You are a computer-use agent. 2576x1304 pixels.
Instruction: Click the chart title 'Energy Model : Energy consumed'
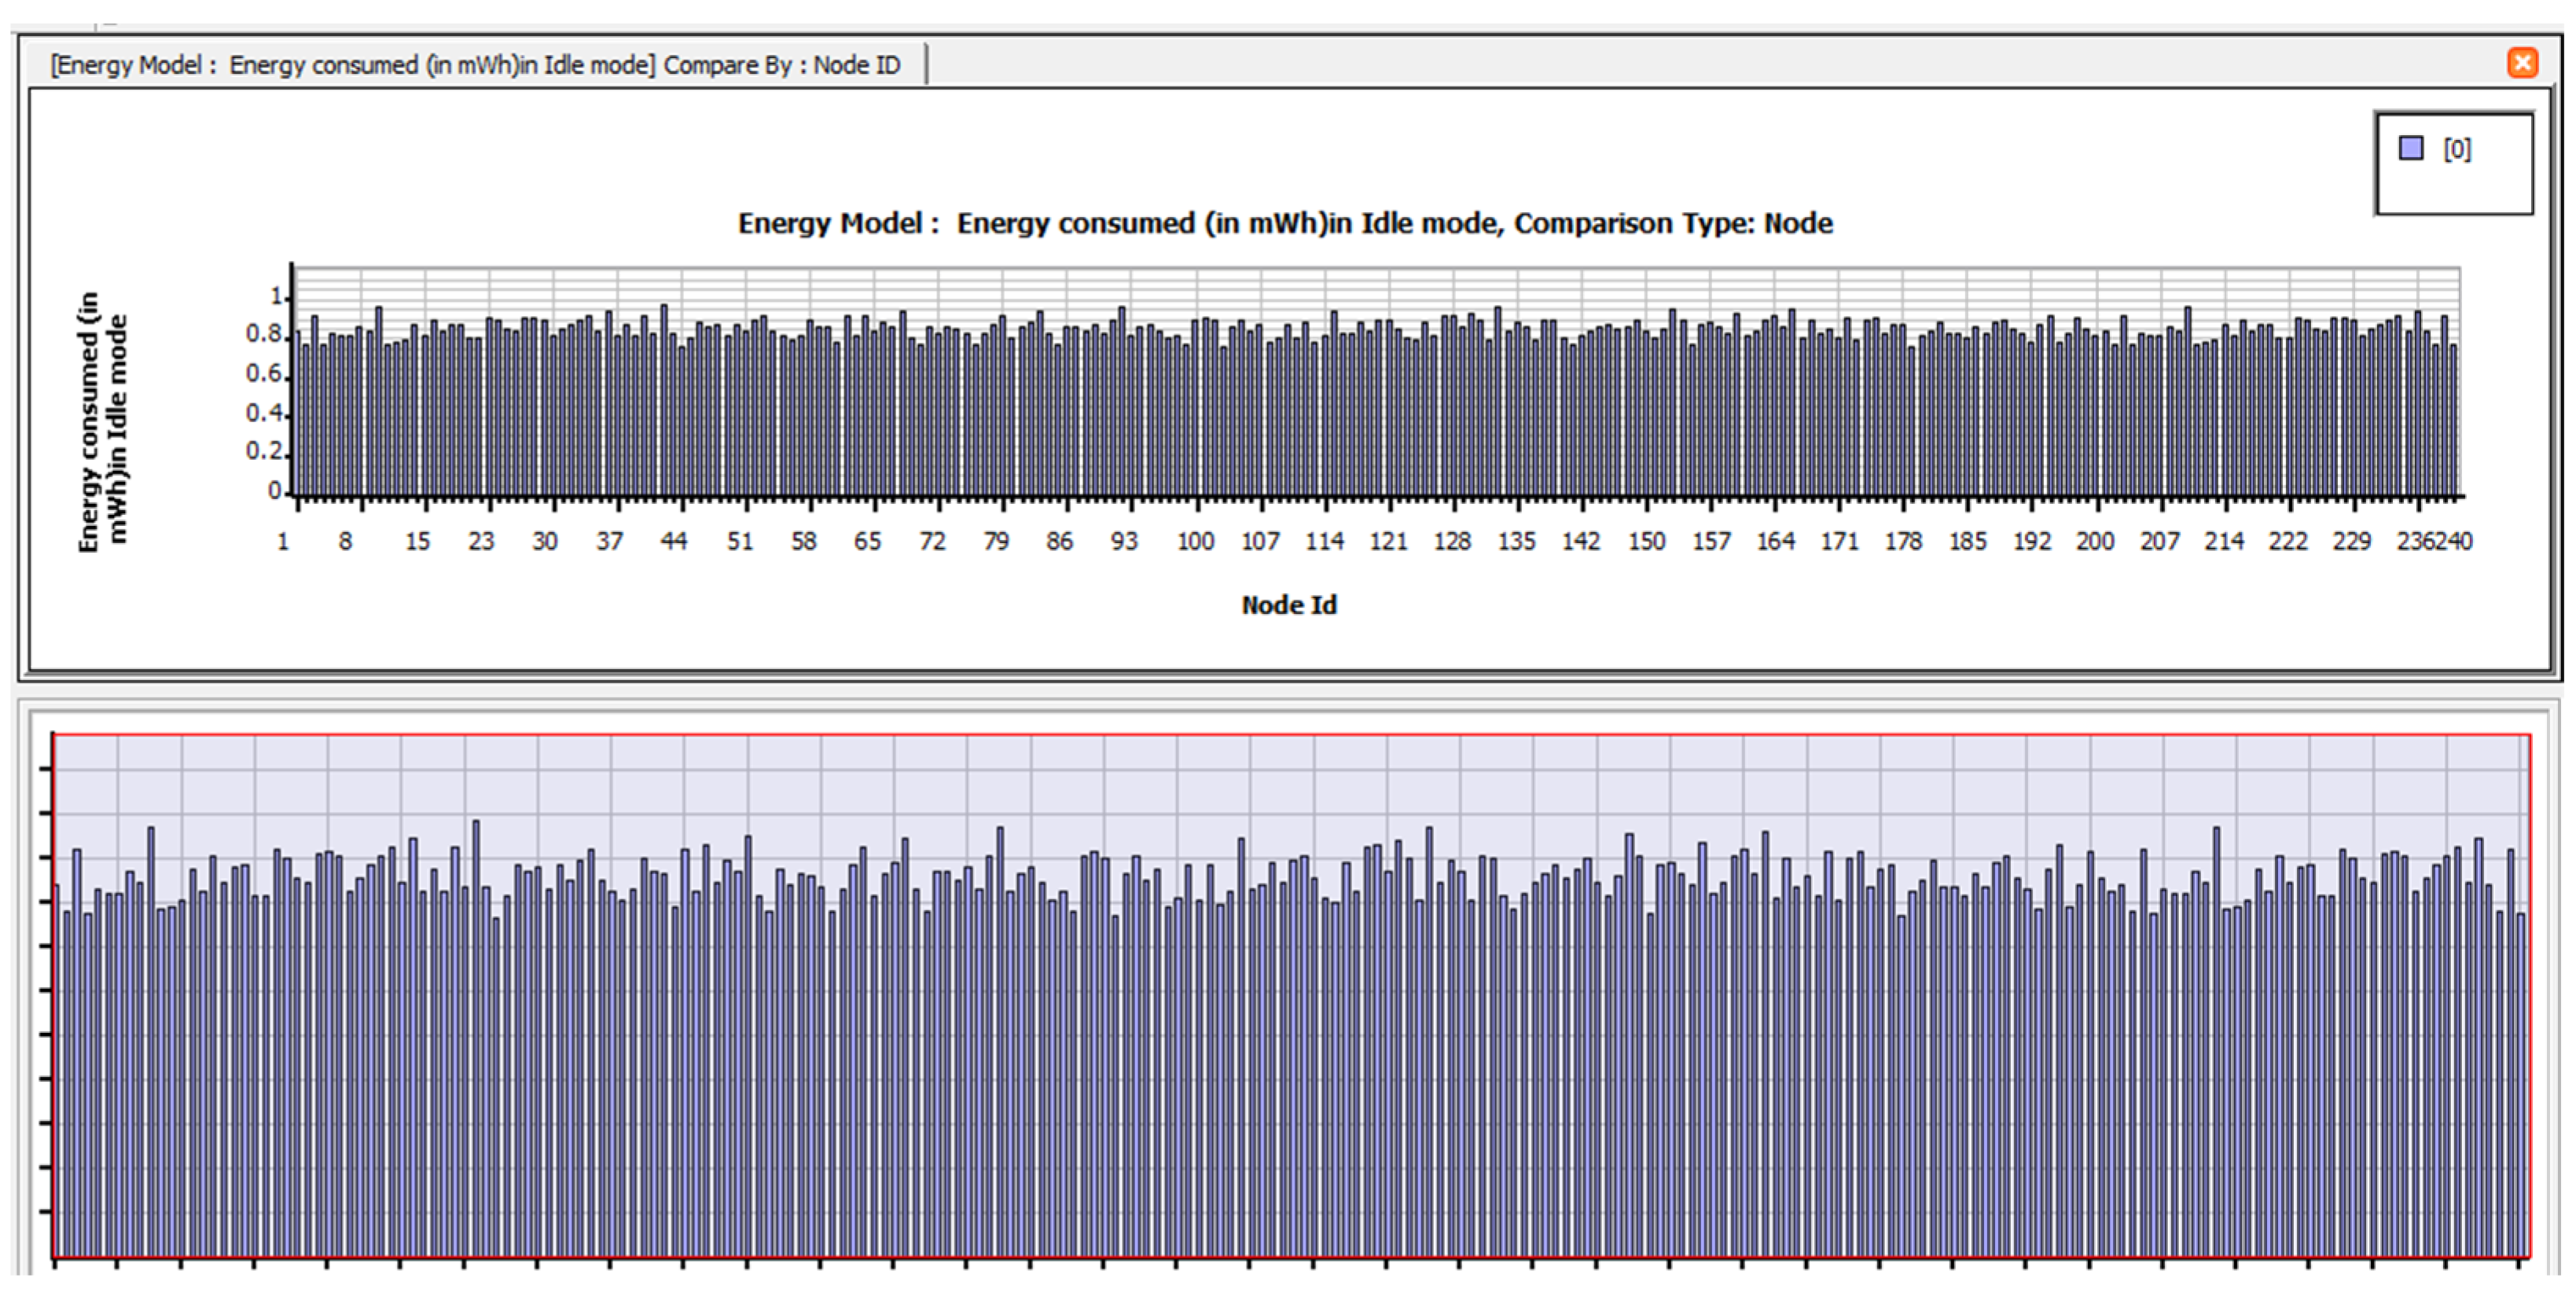(x=1285, y=223)
